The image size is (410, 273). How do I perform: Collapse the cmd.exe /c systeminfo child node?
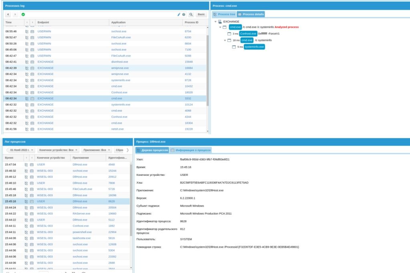tap(225, 40)
